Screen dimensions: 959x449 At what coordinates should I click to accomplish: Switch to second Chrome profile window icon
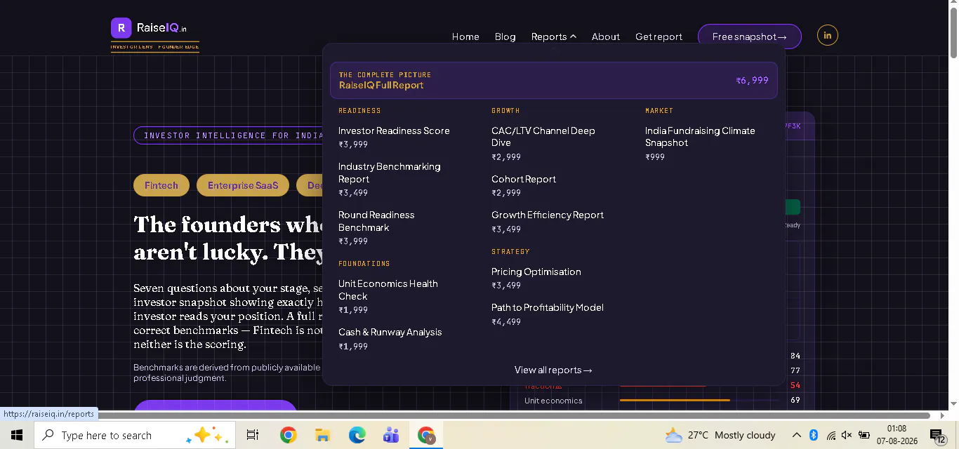click(426, 435)
